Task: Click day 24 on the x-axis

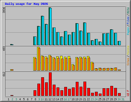Action: pyautogui.click(x=96, y=99)
